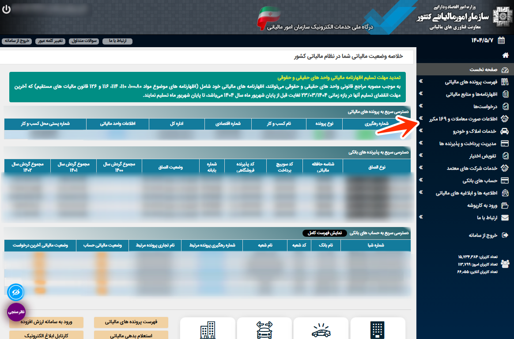Click the تفویض اختیار sidebar icon
This screenshot has width=514, height=339.
tap(505, 156)
